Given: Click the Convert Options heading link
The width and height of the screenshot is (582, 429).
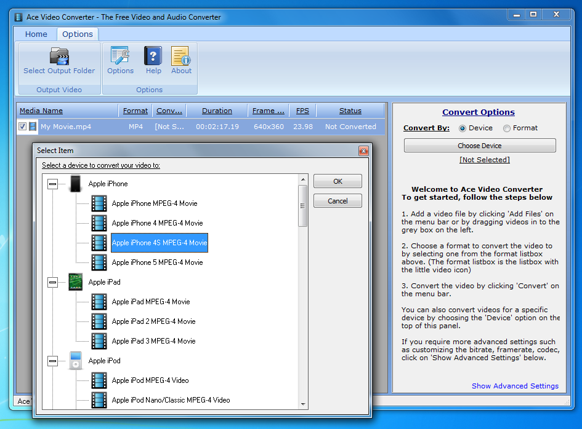Looking at the screenshot, I should click(479, 112).
